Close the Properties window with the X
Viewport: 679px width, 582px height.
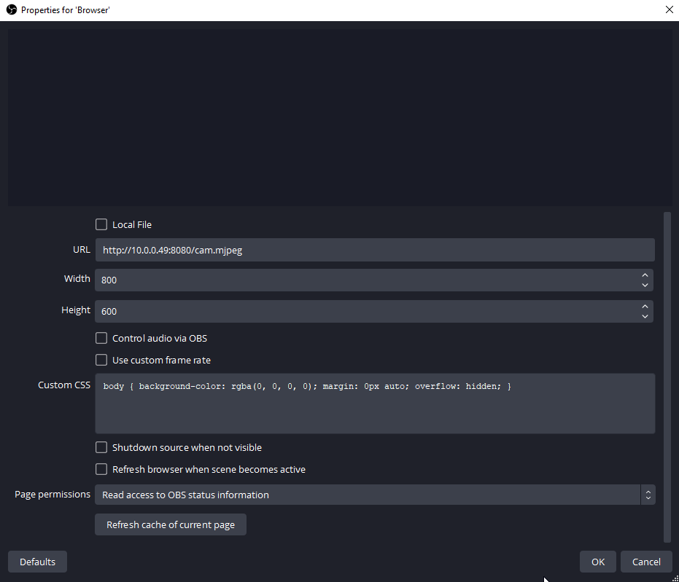click(669, 9)
